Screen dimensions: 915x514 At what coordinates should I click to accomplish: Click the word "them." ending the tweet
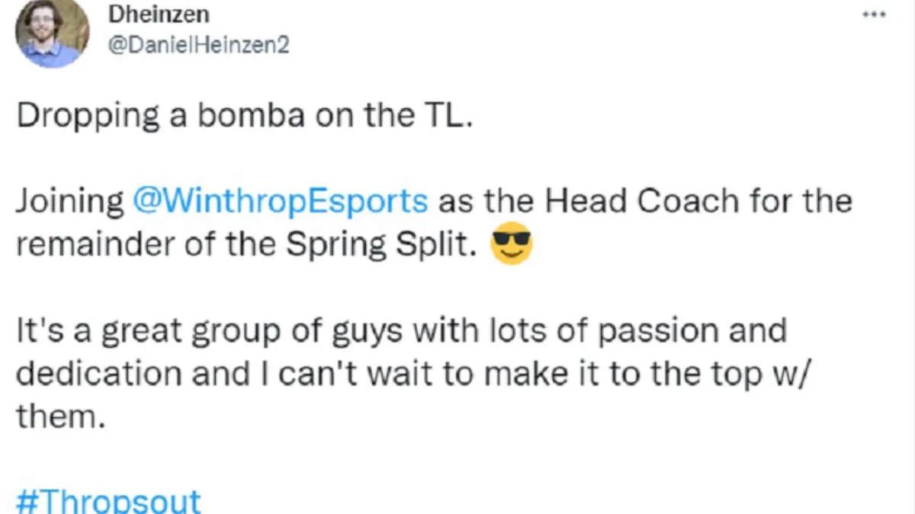59,417
